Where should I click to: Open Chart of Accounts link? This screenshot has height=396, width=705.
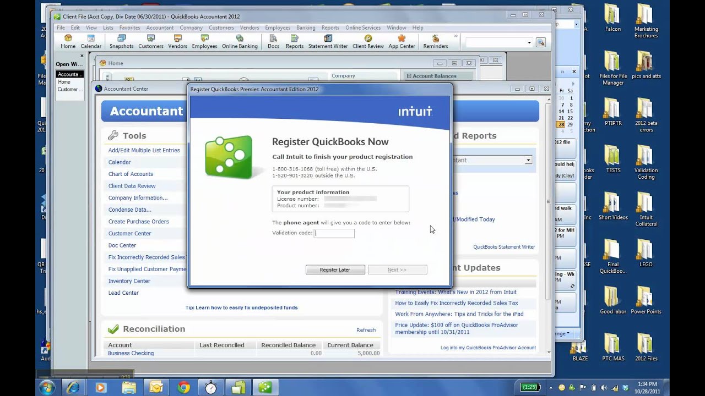point(131,174)
